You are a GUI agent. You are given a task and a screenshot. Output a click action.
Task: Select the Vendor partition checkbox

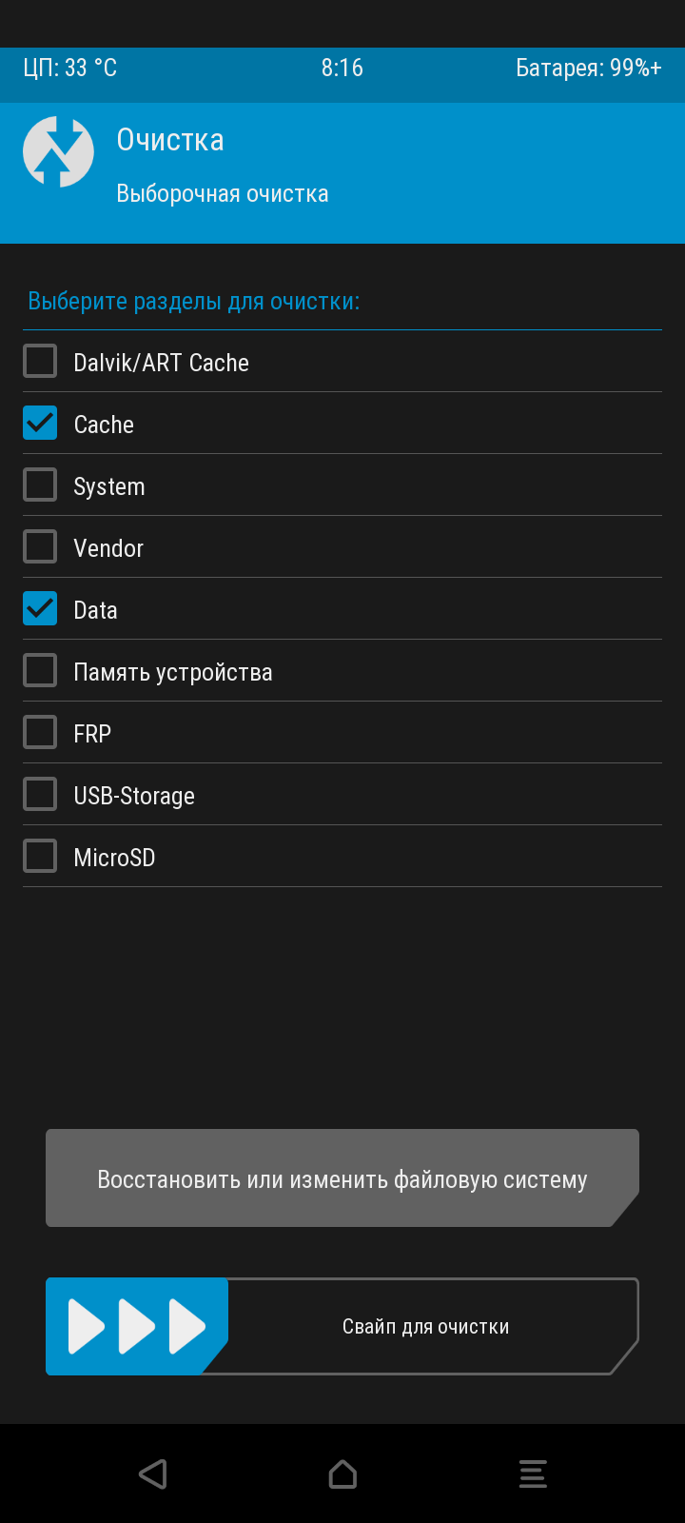click(x=40, y=547)
